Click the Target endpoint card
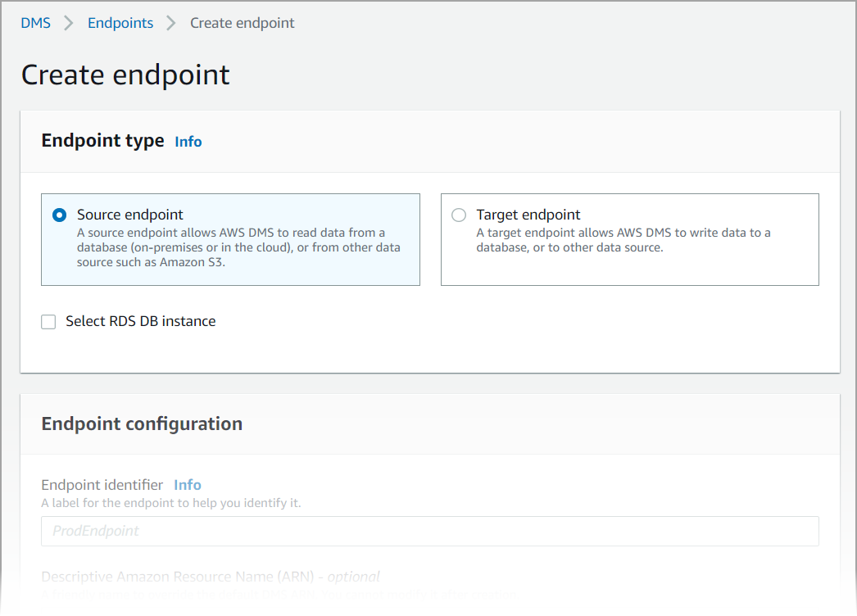857x616 pixels. 629,239
